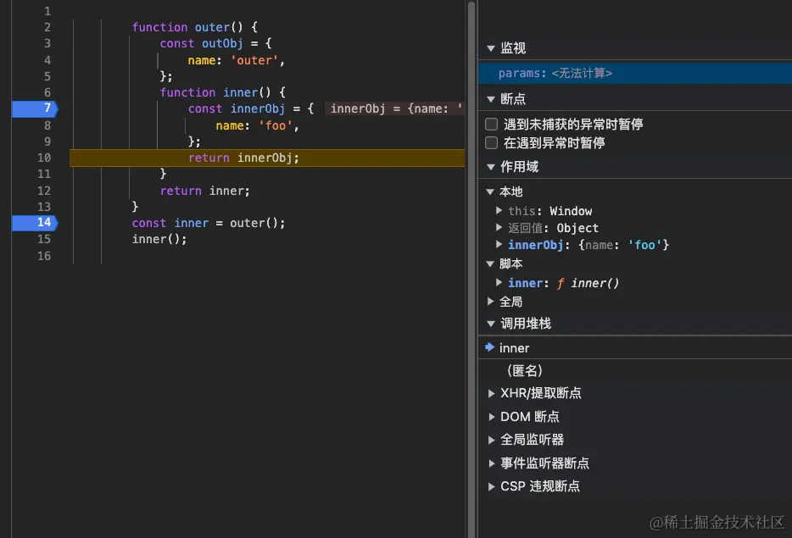Collapse the 监视 (Watch) panel triangle
Screen dimensions: 792x538
[489, 48]
